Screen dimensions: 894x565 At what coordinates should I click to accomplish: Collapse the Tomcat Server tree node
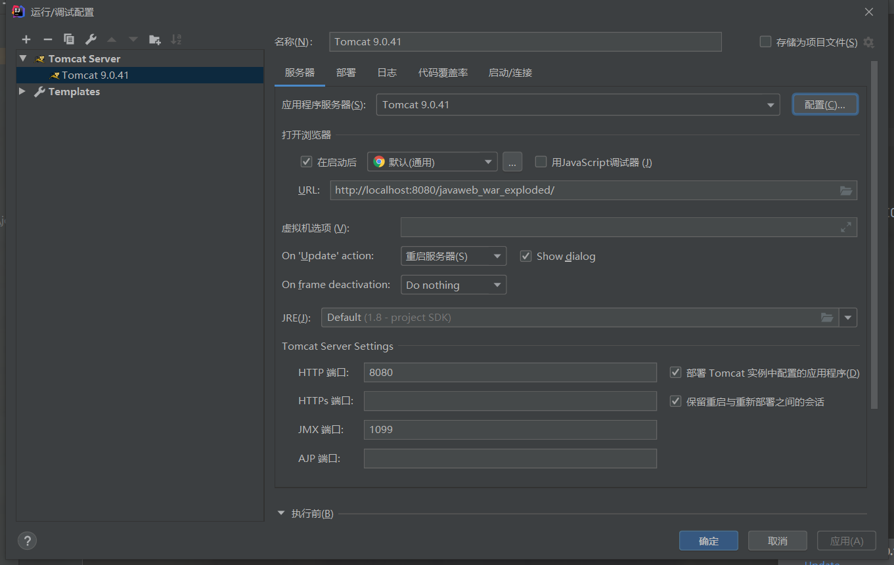pyautogui.click(x=23, y=58)
